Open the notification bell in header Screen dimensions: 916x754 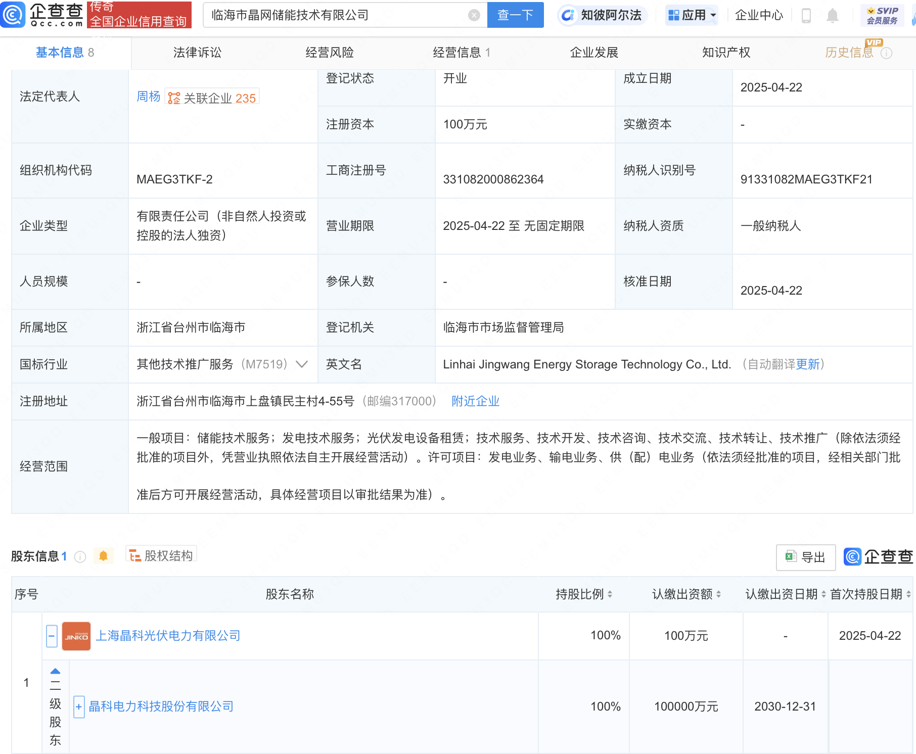coord(832,16)
